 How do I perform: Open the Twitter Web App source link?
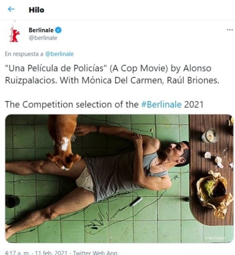pyautogui.click(x=95, y=253)
